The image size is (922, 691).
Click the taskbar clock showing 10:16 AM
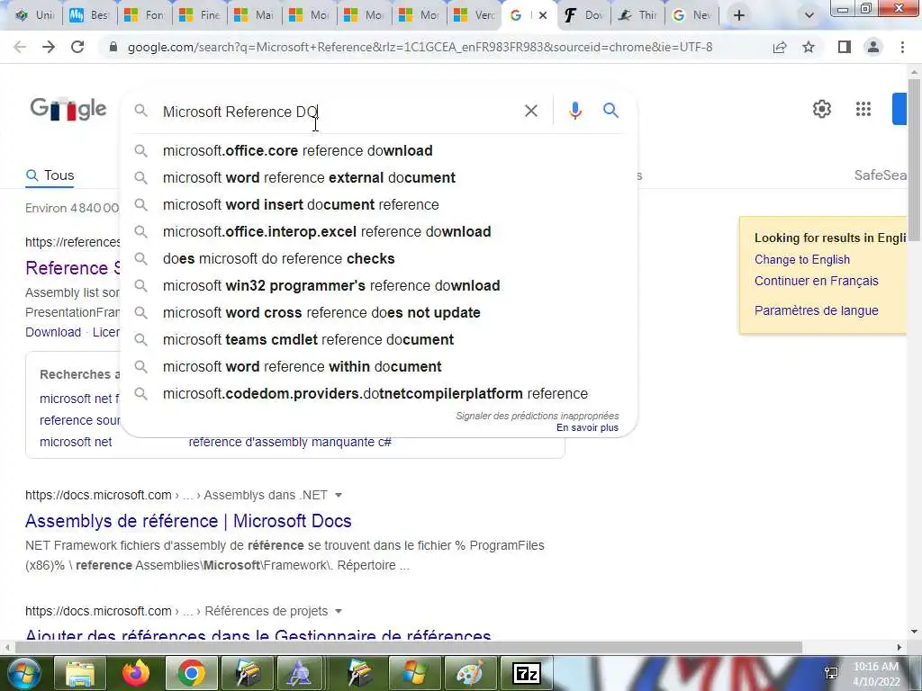(876, 673)
